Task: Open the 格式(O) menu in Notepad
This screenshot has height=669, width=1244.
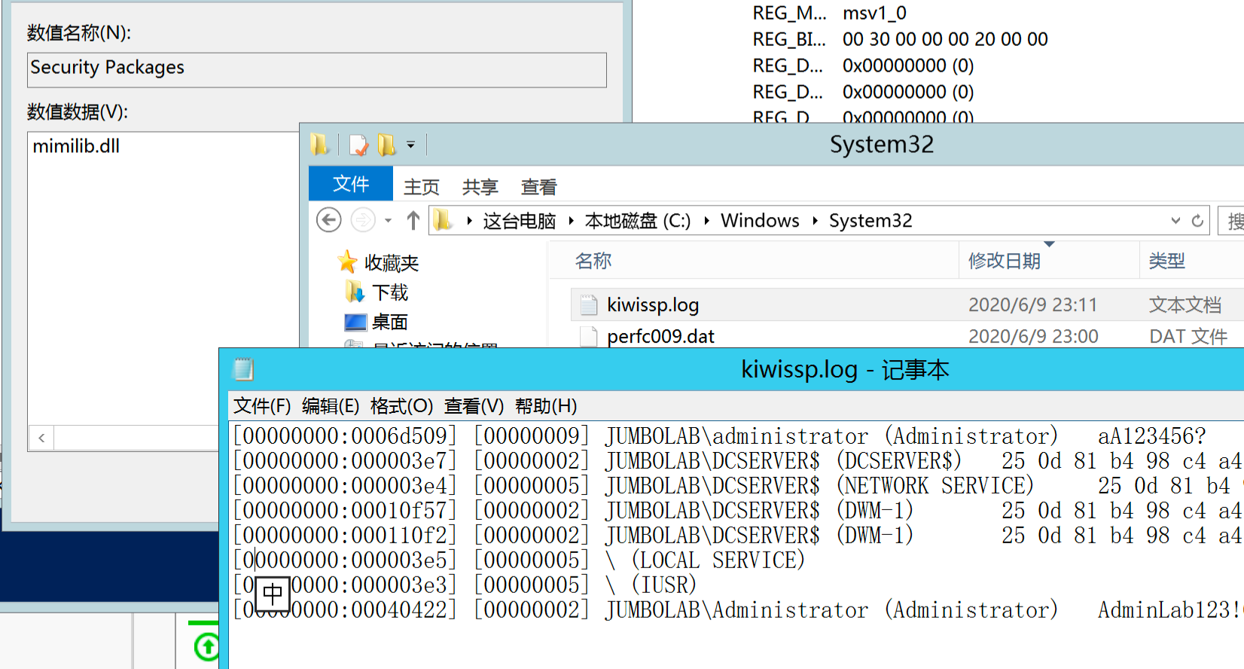Action: 401,406
